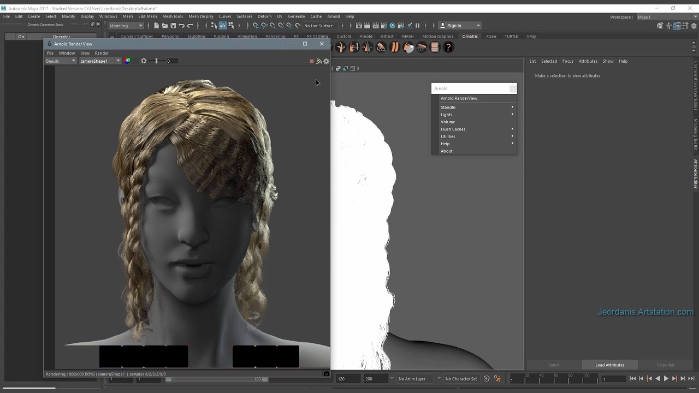Click the playback end field showing 120
The height and width of the screenshot is (393, 699).
pos(348,379)
